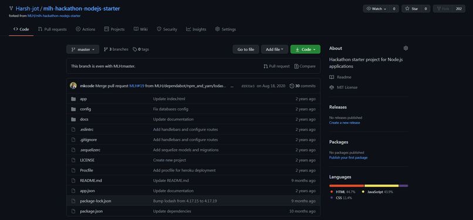Image resolution: width=473 pixels, height=220 pixels.
Task: Click the README.md file icon
Action: [73, 181]
